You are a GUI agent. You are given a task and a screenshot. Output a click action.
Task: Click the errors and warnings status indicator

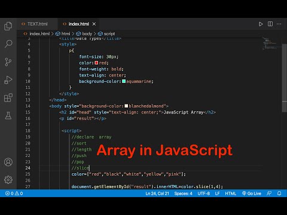click(14, 193)
